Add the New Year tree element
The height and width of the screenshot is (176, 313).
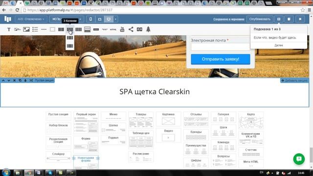[x=148, y=29]
